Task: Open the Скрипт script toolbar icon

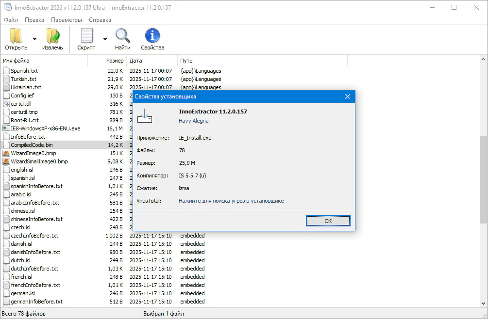Action: click(x=86, y=36)
